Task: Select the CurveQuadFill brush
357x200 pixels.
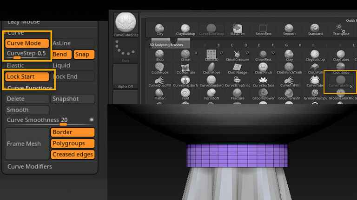Action: [159, 81]
